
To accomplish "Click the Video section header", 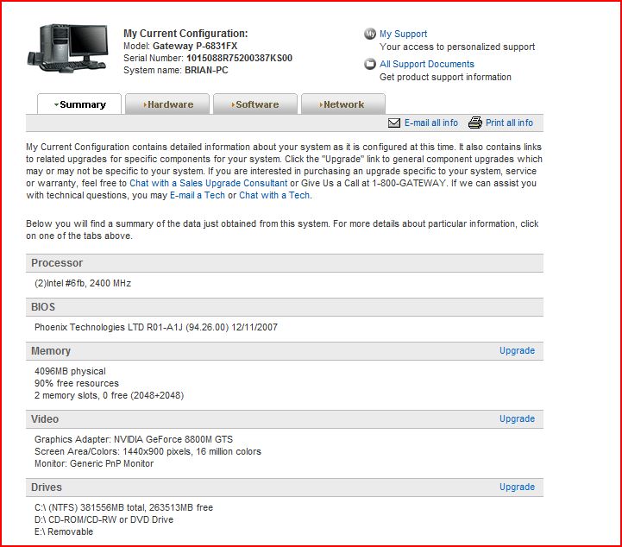I will [x=285, y=419].
